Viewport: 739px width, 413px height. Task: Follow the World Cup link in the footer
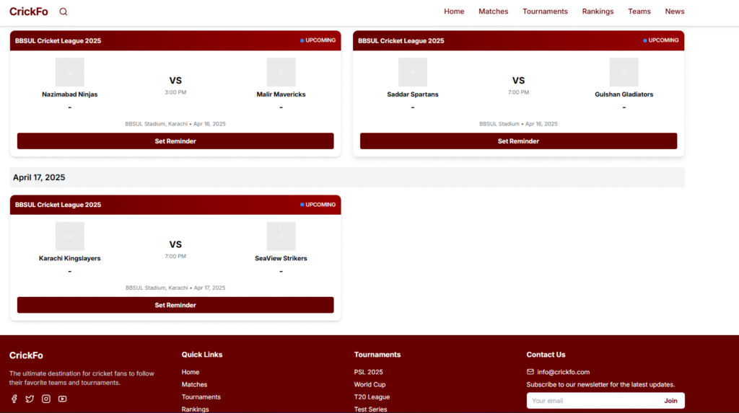click(369, 385)
